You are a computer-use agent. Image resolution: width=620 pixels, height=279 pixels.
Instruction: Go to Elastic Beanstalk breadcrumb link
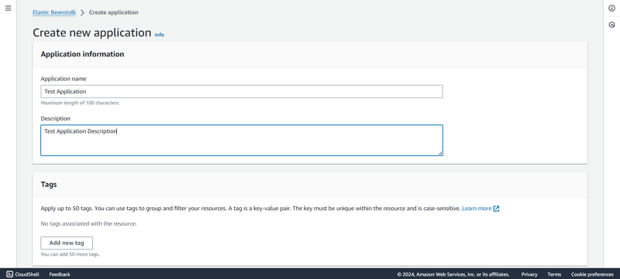[54, 12]
